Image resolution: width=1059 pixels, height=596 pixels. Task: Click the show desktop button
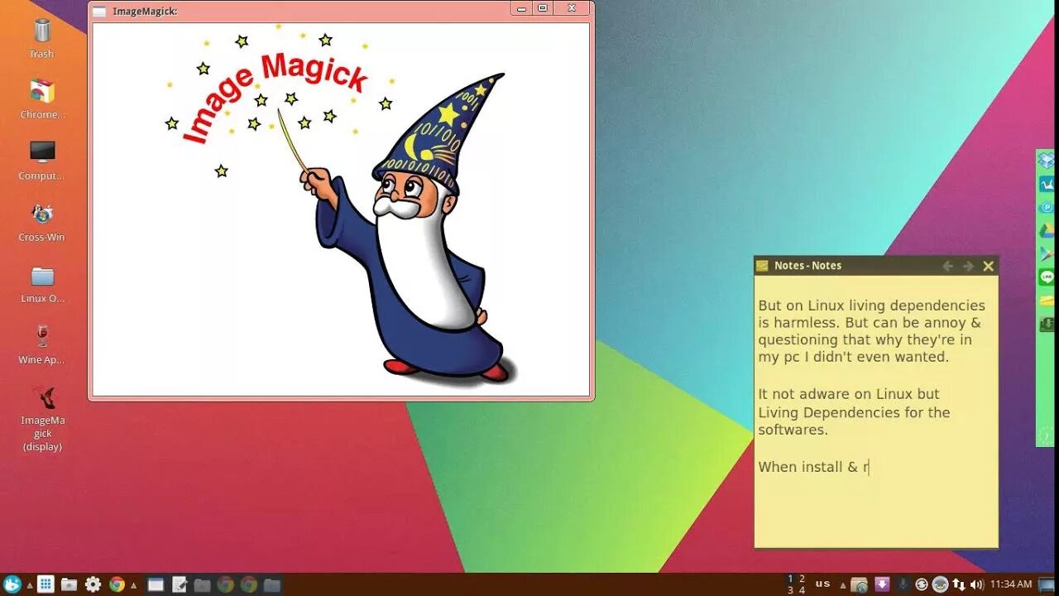pos(1047,584)
